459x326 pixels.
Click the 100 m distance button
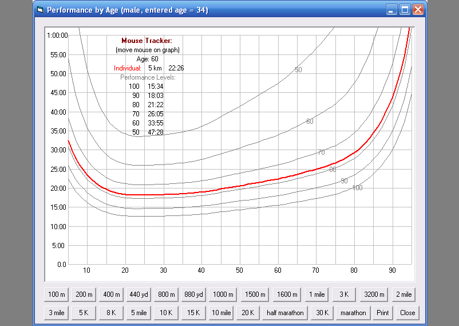pos(57,294)
